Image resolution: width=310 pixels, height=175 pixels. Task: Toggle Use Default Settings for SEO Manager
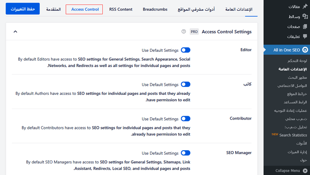tap(186, 153)
